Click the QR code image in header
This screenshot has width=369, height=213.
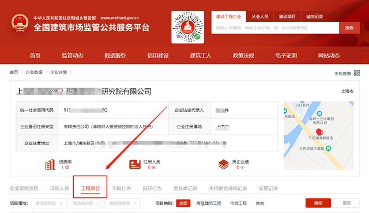[x=188, y=27]
